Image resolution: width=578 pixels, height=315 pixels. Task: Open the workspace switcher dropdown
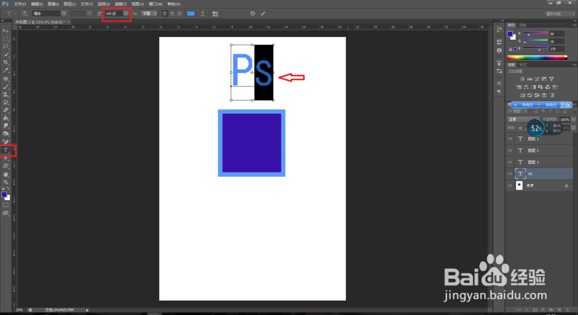(x=560, y=14)
